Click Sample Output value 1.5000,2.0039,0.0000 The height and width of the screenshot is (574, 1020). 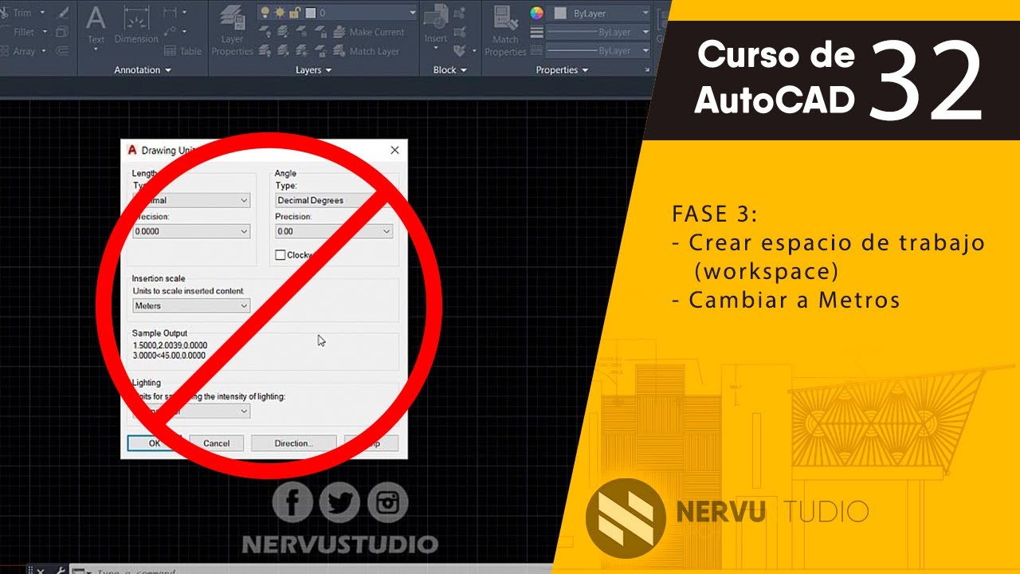click(x=170, y=345)
